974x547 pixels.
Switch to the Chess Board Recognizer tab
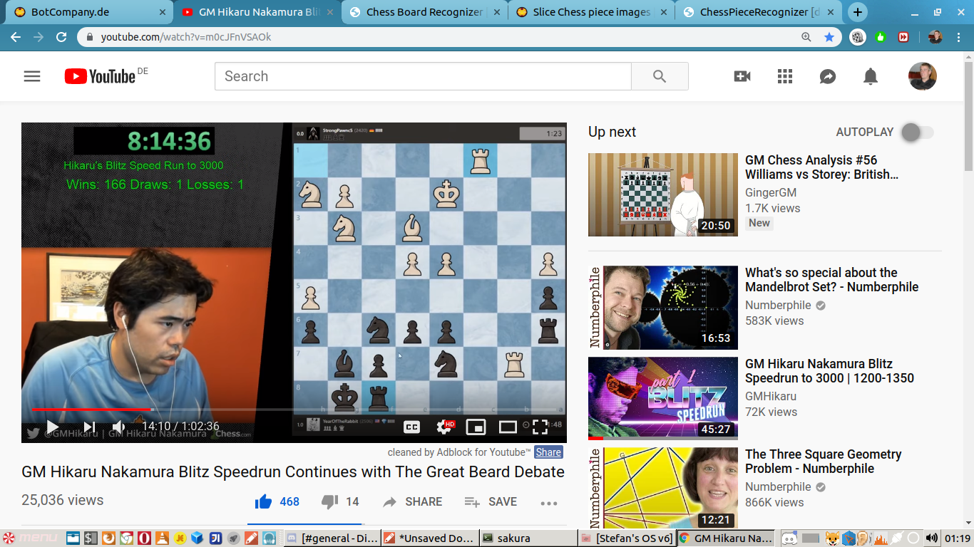click(x=425, y=12)
